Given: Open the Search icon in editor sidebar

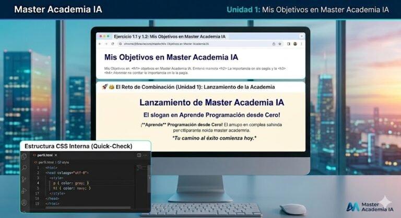Looking at the screenshot, I should pos(25,168).
